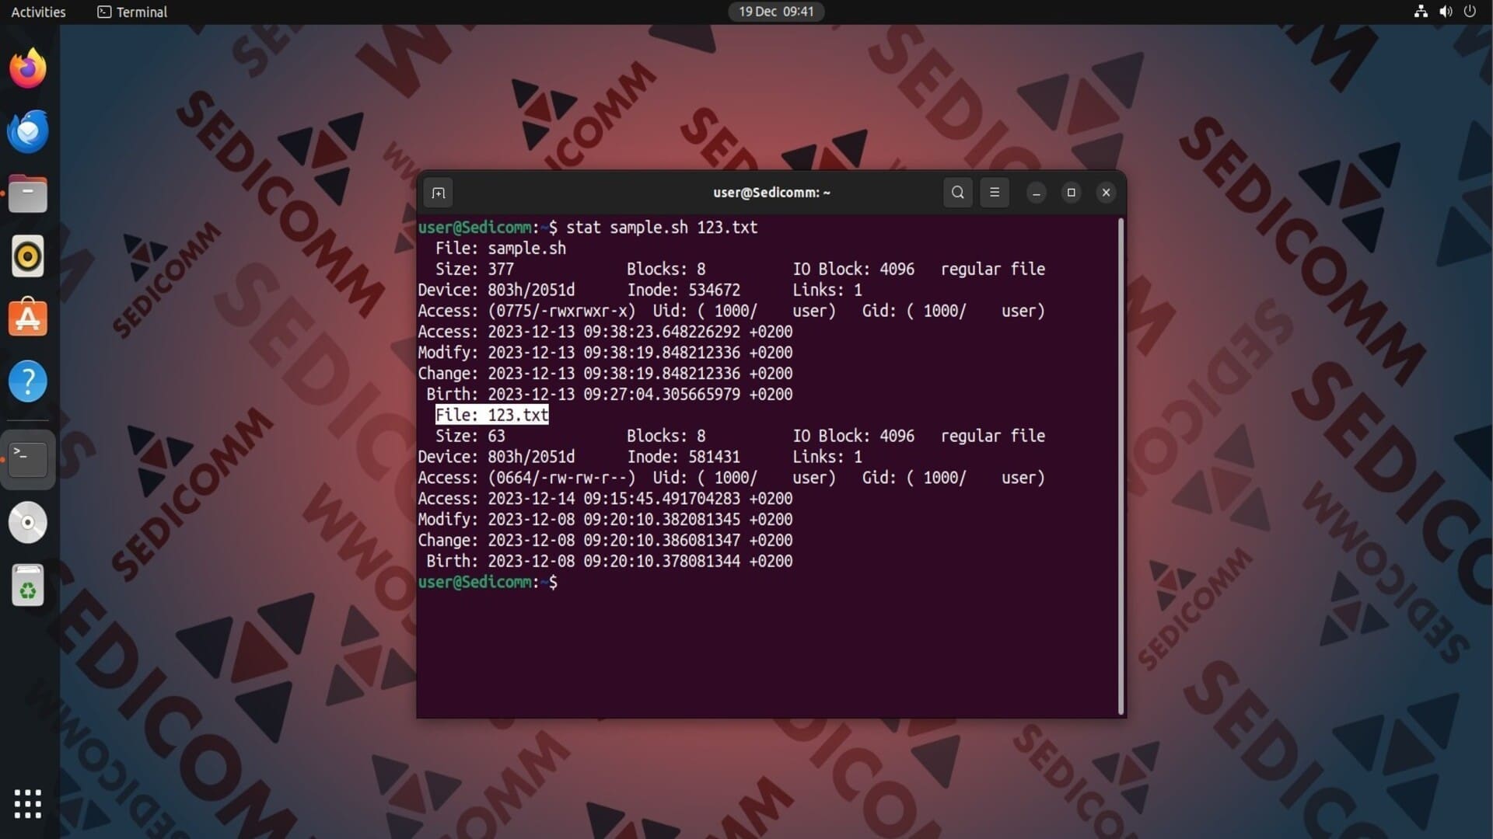Open the Terminal app menu in top bar
Screen dimensions: 1493x839
click(132, 12)
